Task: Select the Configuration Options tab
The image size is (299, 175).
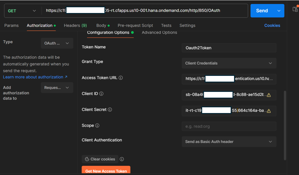Action: tap(110, 33)
